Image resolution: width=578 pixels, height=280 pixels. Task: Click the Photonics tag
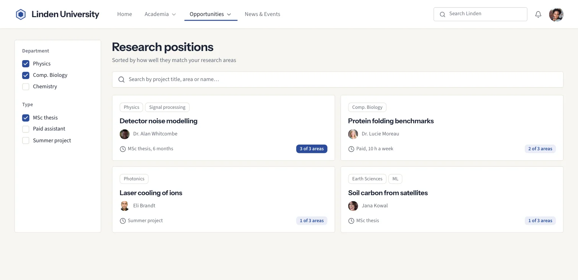coord(134,179)
